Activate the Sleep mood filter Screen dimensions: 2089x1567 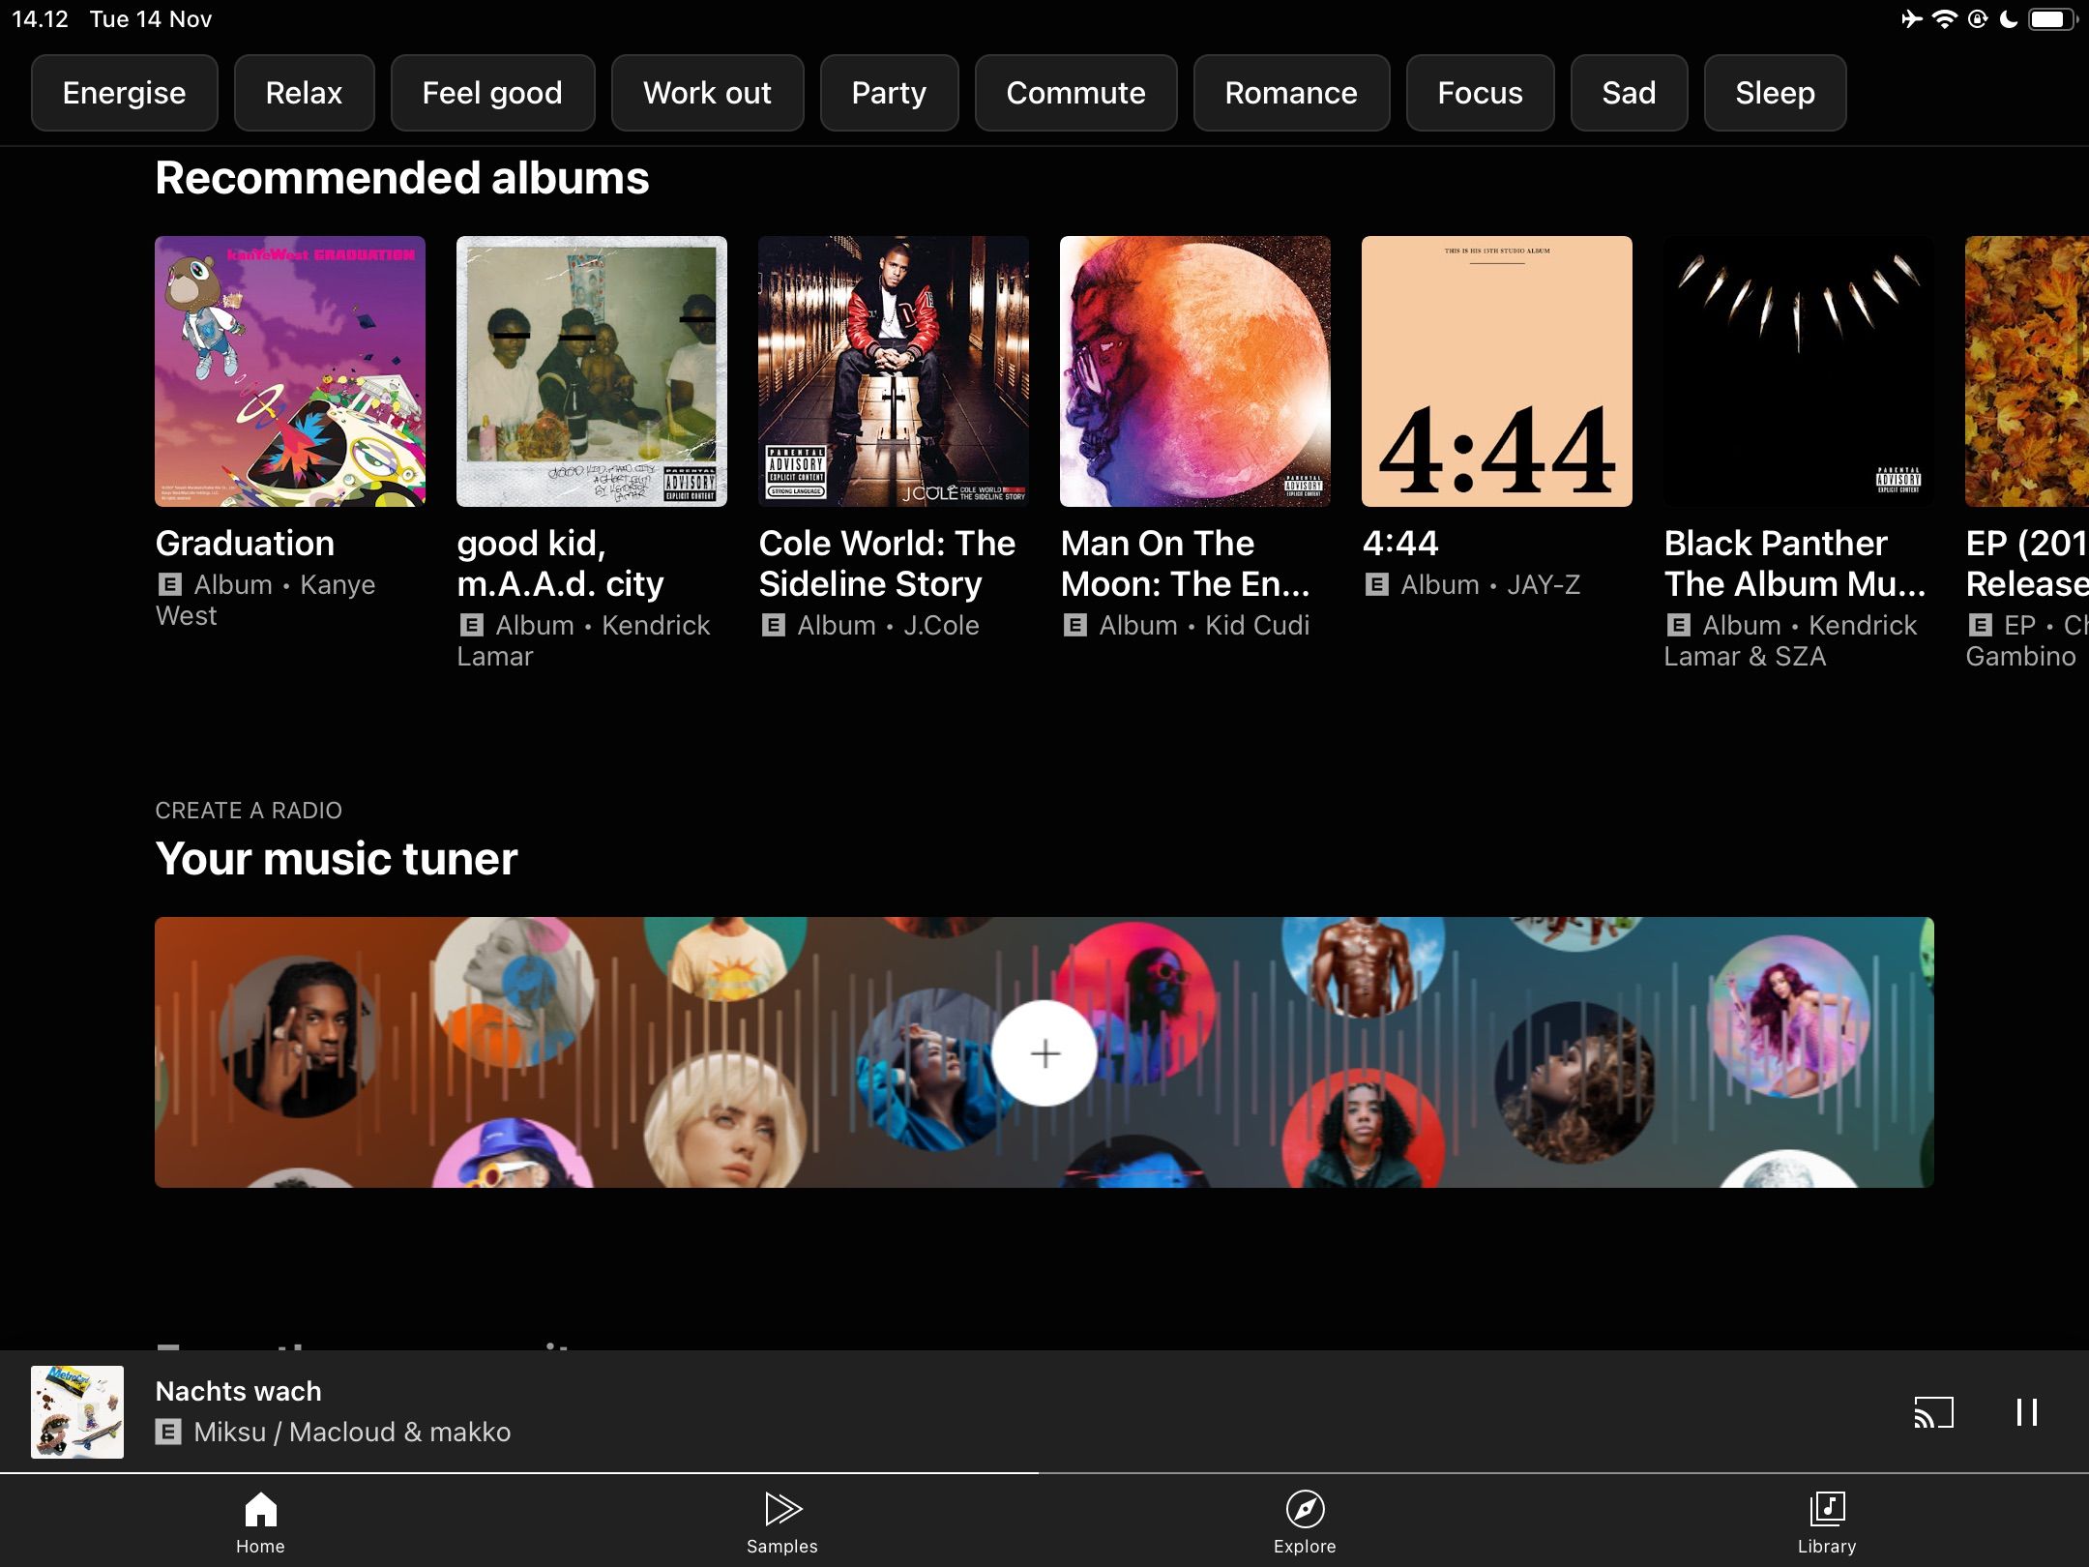coord(1774,93)
